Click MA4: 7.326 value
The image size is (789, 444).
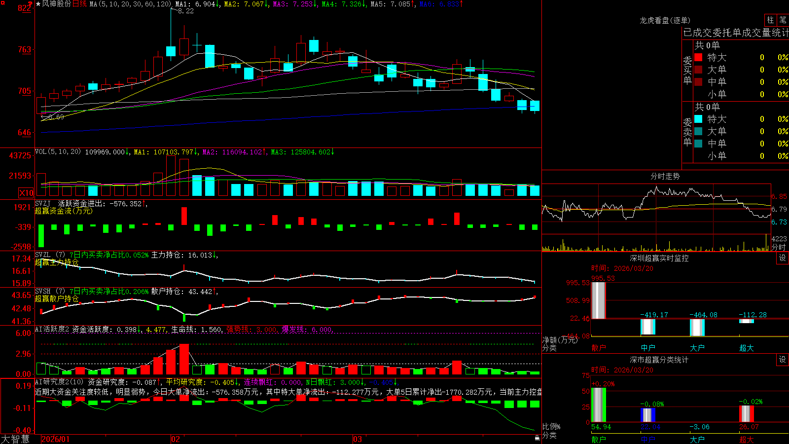tap(344, 4)
